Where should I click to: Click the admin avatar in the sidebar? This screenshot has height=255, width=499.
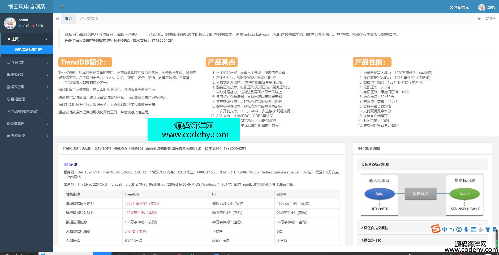coord(10,23)
